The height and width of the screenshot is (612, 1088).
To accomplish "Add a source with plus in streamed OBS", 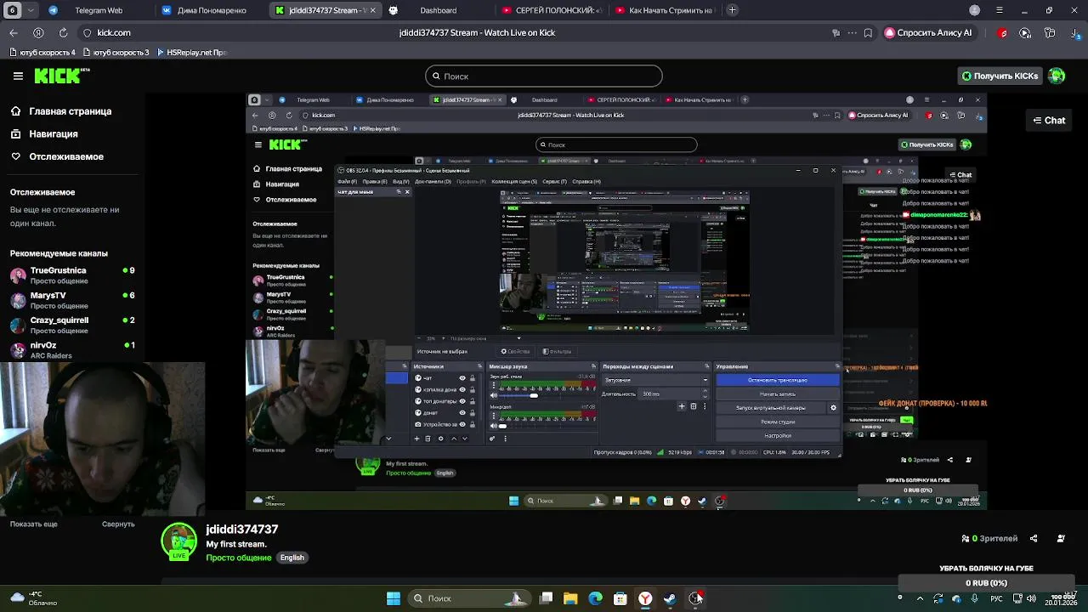I will pos(416,439).
